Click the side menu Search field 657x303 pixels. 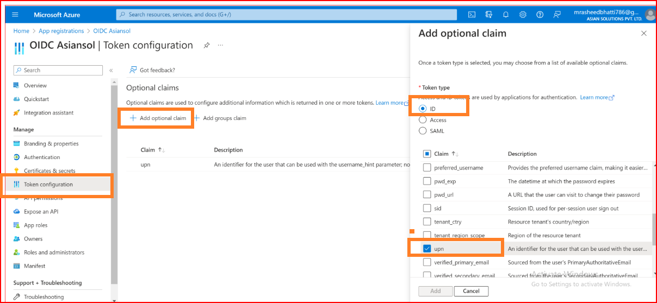click(58, 70)
